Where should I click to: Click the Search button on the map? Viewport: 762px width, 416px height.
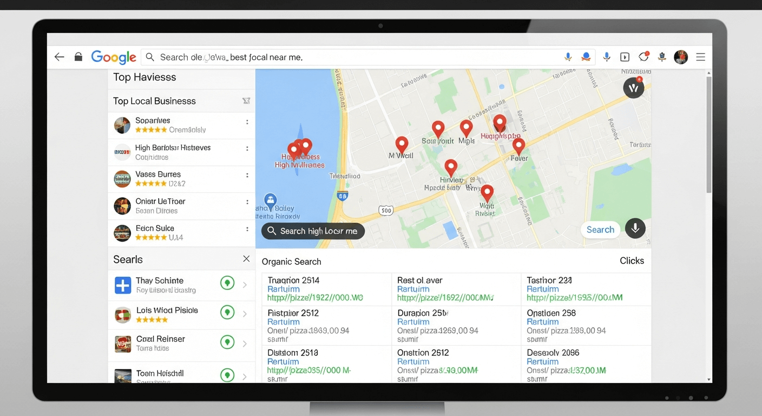[x=600, y=230]
